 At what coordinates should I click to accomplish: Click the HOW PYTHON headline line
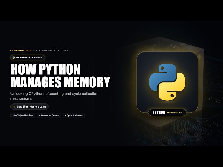pos(46,69)
